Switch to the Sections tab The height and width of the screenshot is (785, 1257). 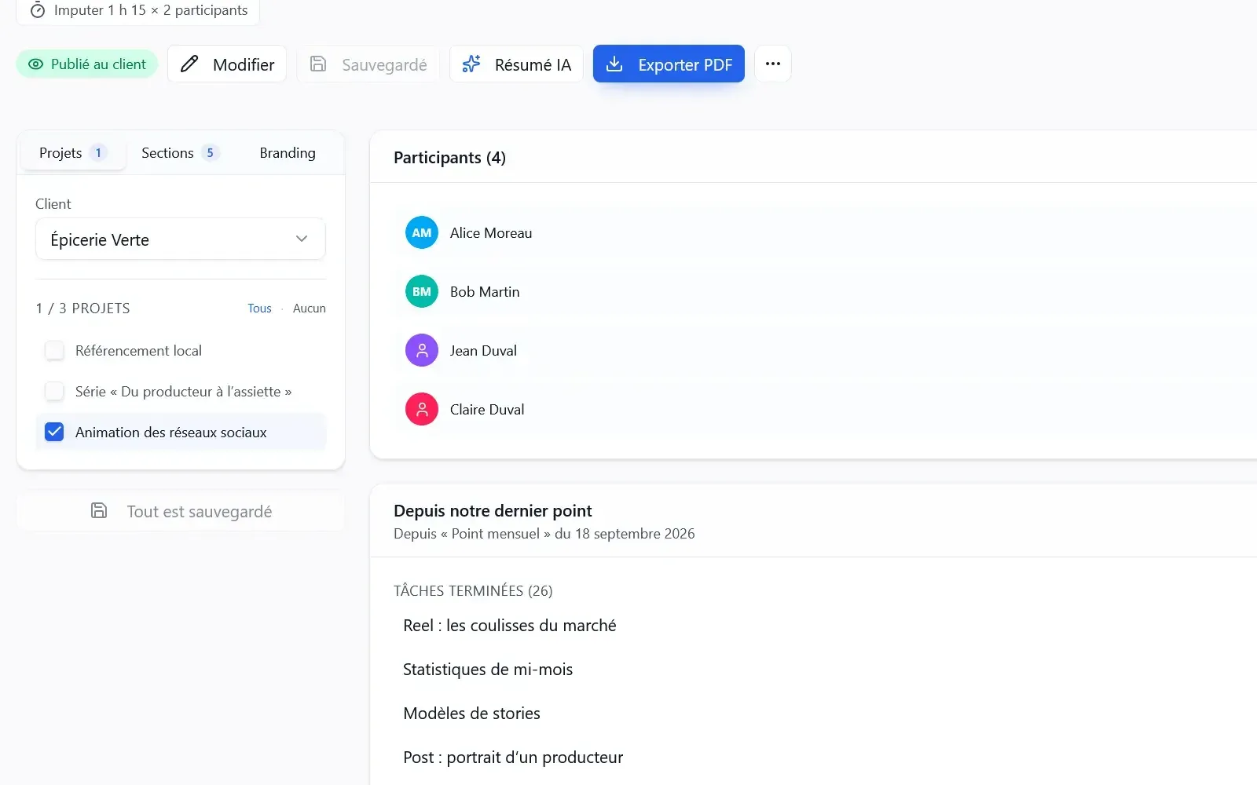[x=180, y=153]
